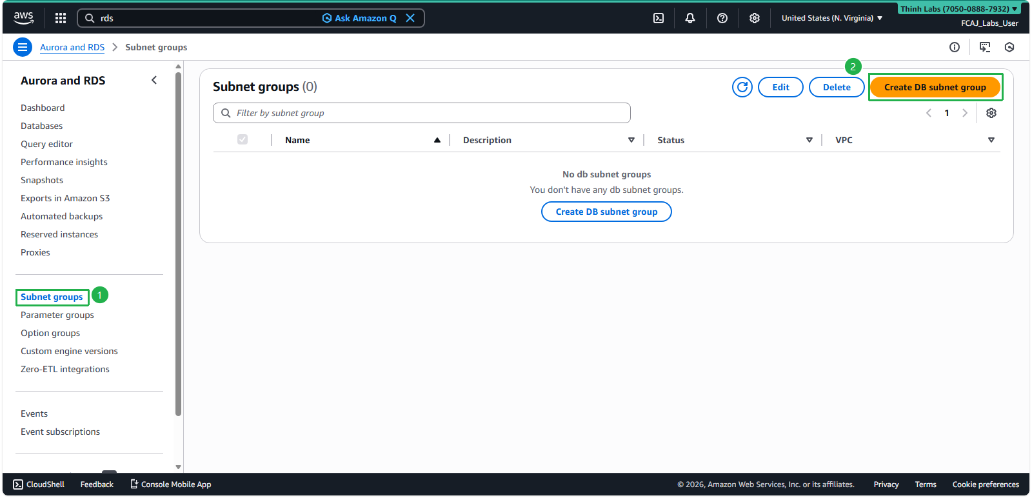This screenshot has width=1032, height=498.
Task: Open the services grid menu
Action: (x=61, y=18)
